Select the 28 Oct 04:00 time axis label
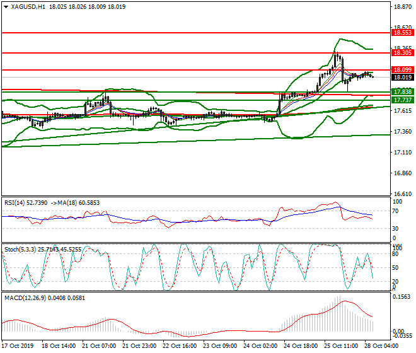Screen dimensions: 416x353 pos(381,346)
